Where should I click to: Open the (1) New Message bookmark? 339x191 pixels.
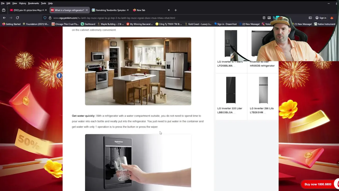pos(301,24)
